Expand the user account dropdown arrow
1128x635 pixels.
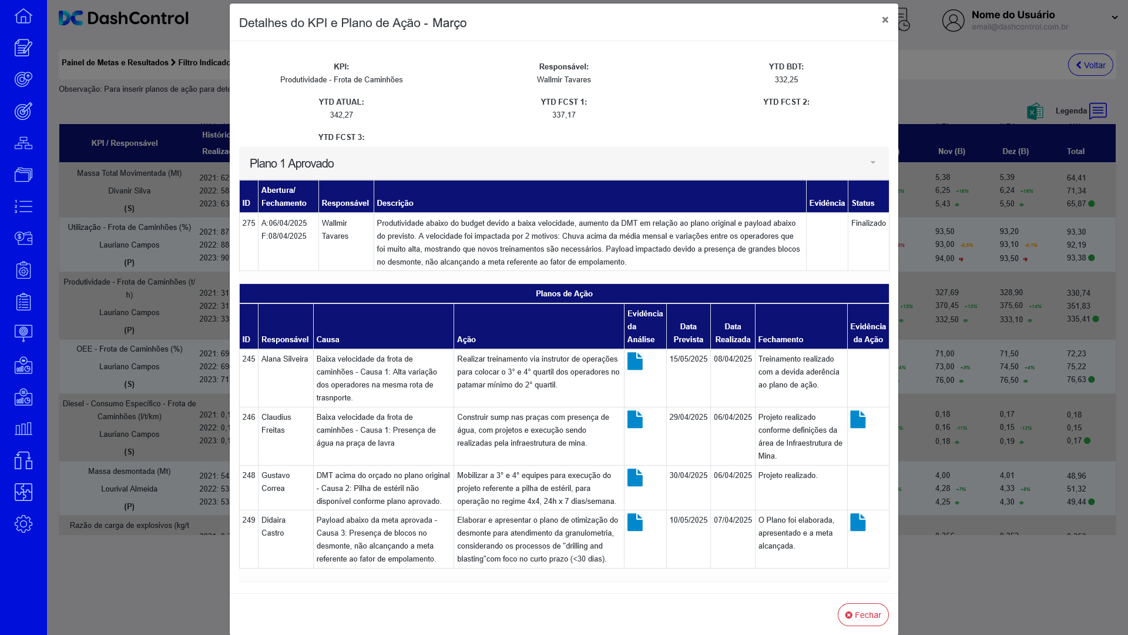1114,18
